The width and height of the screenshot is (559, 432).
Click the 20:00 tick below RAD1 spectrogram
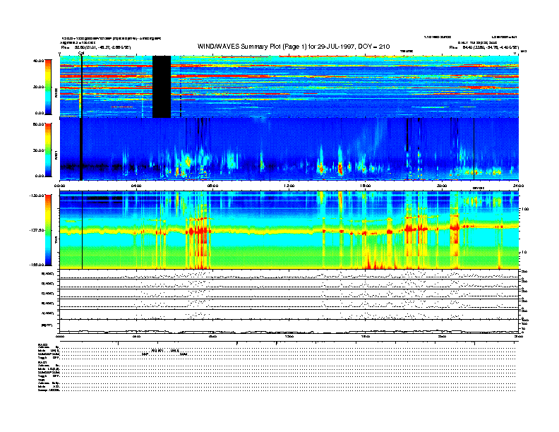tap(442, 186)
